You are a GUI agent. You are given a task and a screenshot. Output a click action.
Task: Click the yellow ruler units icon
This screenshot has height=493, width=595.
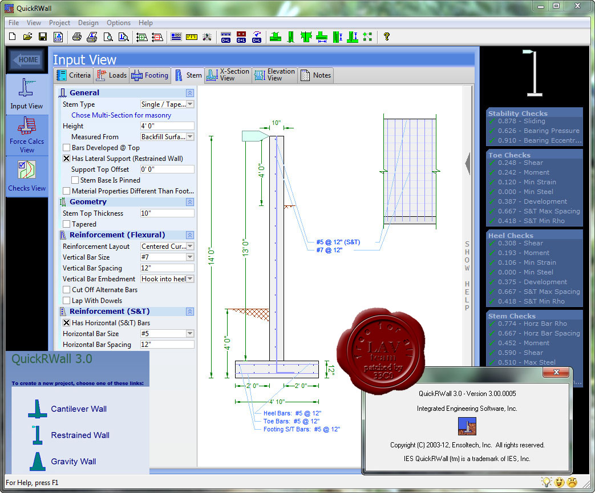click(192, 37)
